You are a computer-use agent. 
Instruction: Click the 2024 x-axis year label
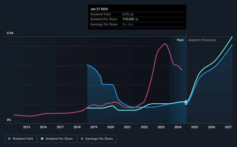point(178,127)
